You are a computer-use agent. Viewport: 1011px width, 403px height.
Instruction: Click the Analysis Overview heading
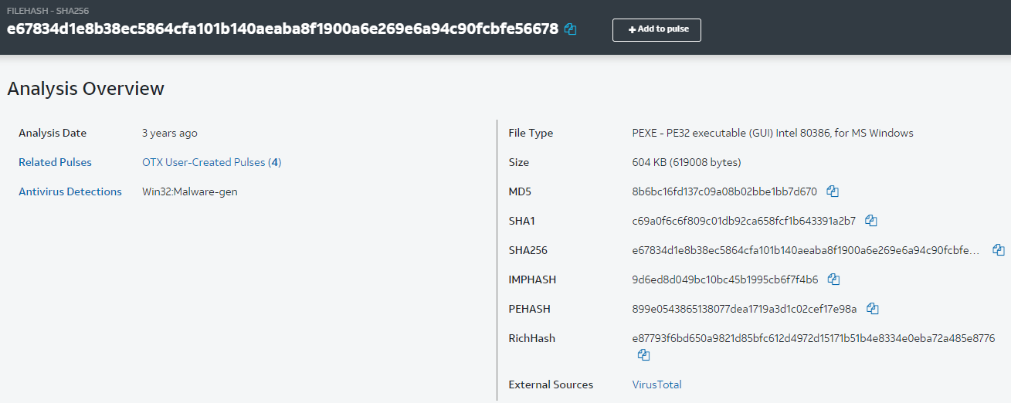pyautogui.click(x=86, y=88)
